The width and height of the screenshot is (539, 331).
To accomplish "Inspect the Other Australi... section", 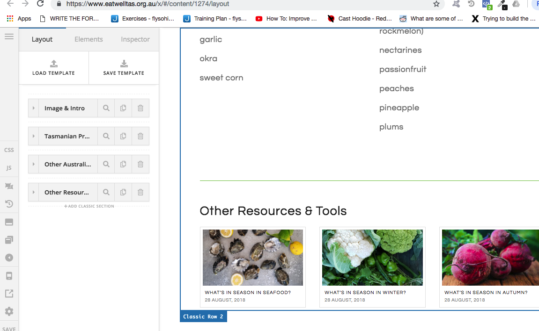I will (106, 164).
